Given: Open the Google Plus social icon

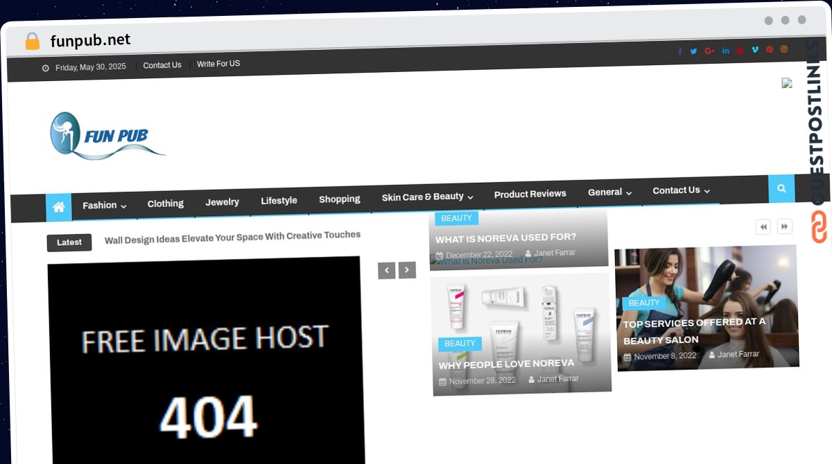Looking at the screenshot, I should (x=709, y=50).
